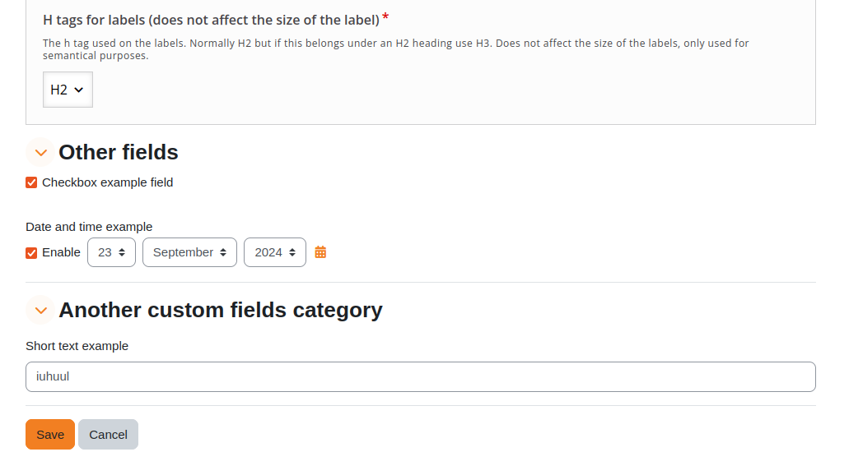Toggle the Enable date checkbox

(31, 253)
